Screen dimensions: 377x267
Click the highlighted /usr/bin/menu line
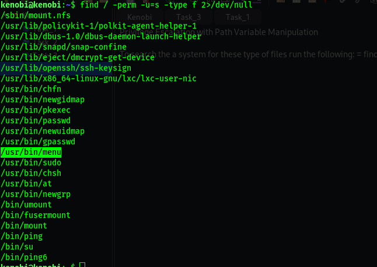coord(31,152)
